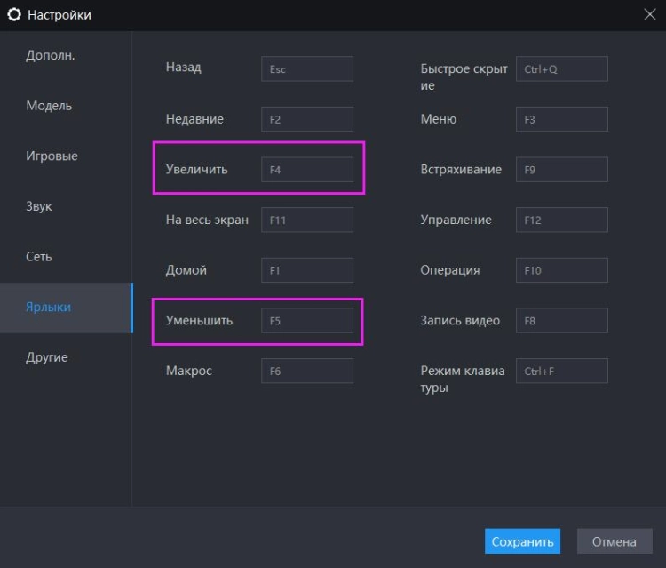This screenshot has width=666, height=568.
Task: Go to the Сеть tab
Action: coord(39,257)
